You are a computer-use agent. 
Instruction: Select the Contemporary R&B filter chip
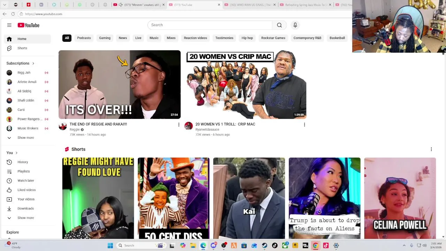pos(307,38)
